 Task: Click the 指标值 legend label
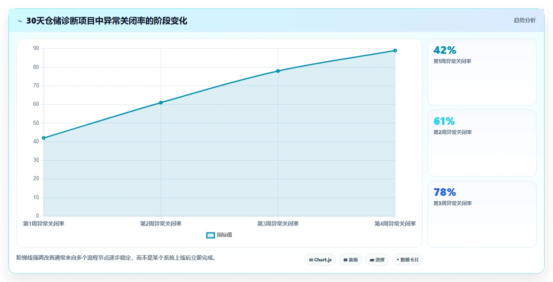[224, 235]
